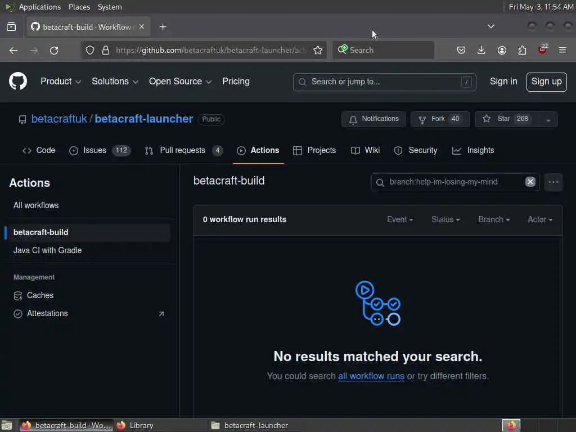
Task: Click the Attestations external link arrow
Action: click(x=161, y=314)
